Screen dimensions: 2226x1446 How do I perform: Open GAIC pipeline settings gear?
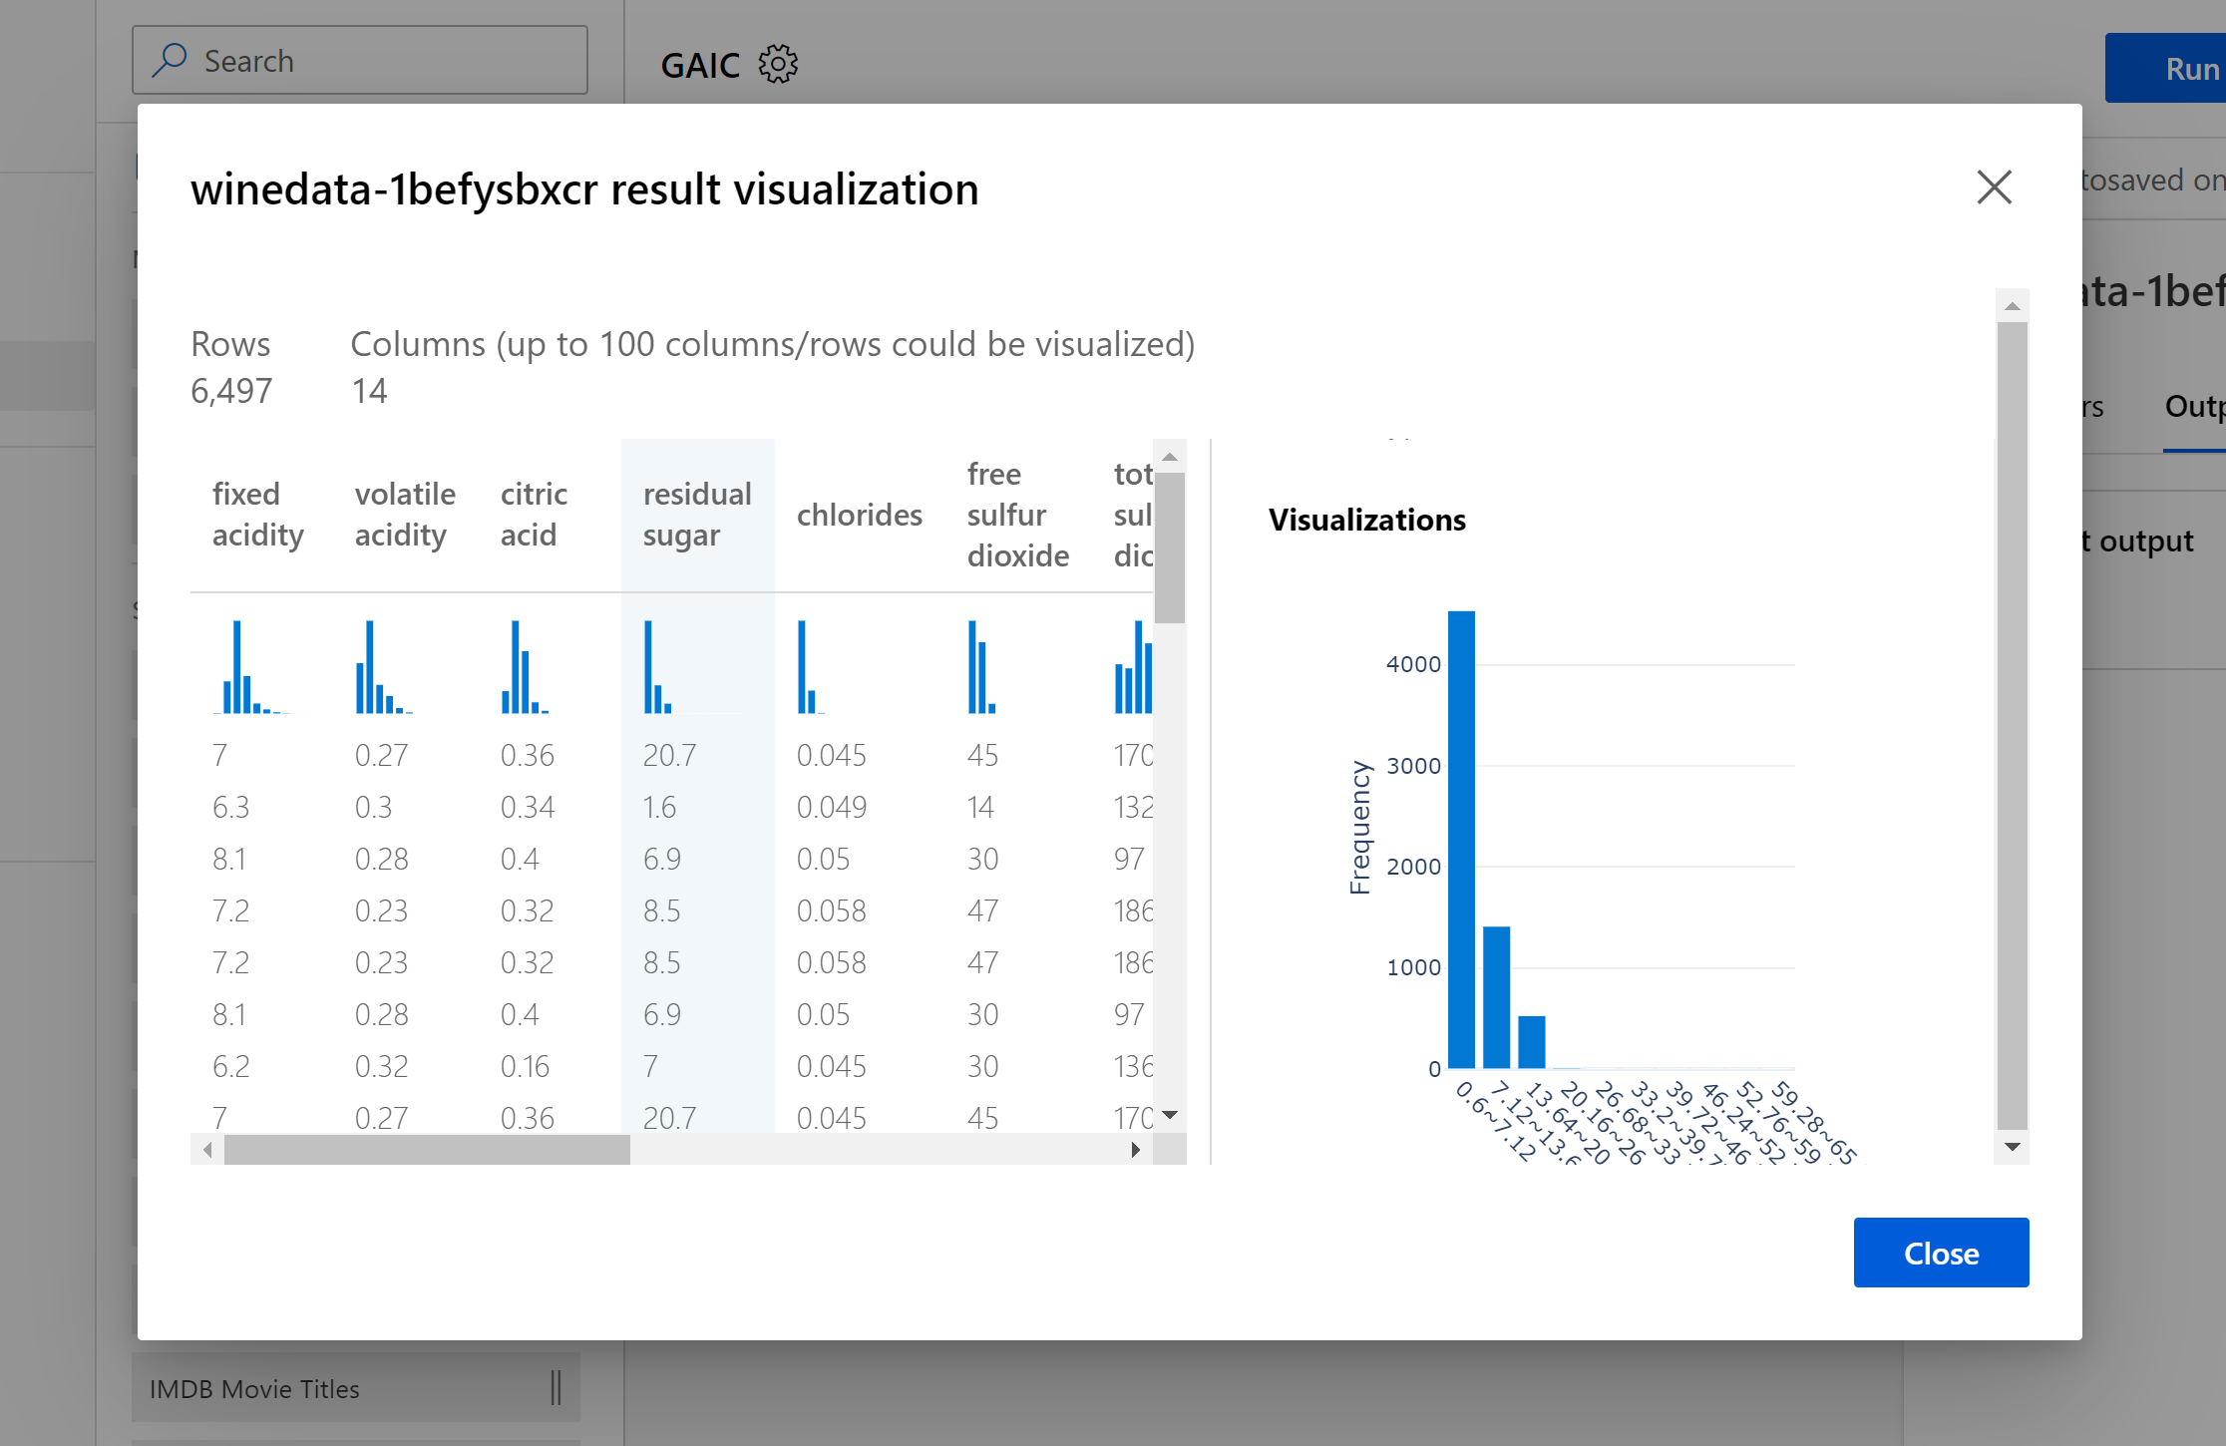pyautogui.click(x=778, y=65)
